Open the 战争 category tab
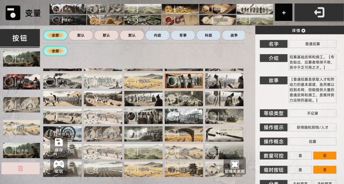The height and width of the screenshot is (184, 344). point(234,35)
